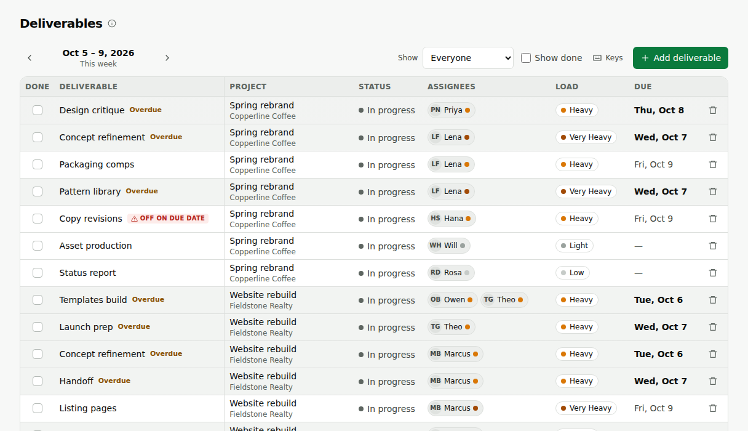748x431 pixels.
Task: Click the Rosa assignee chip
Action: [451, 273]
